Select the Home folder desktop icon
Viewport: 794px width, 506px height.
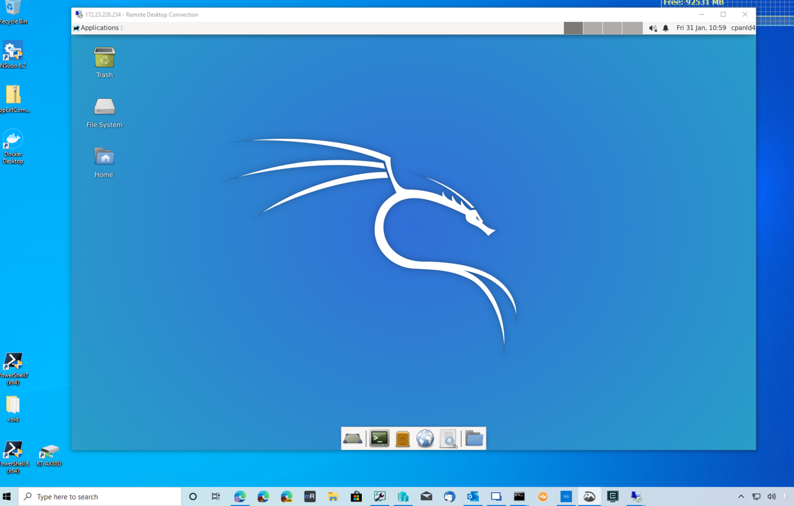tap(104, 162)
